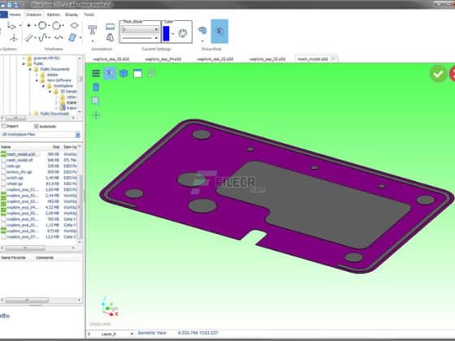Open the thickness style dropdown
The height and width of the screenshot is (341, 455).
[x=140, y=29]
